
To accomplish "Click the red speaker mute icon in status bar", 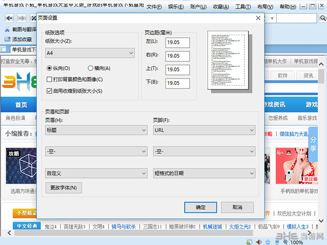I will [x=259, y=242].
